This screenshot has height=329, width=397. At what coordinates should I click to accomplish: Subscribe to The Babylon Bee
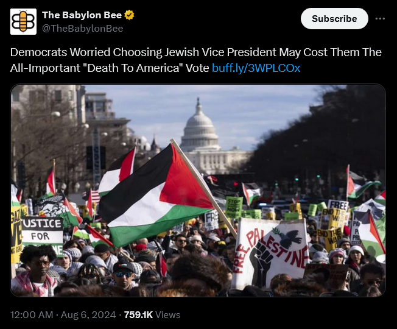click(334, 18)
